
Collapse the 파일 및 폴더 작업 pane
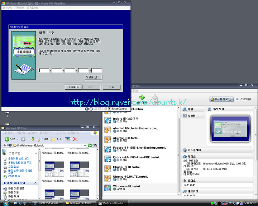[x=35, y=183]
